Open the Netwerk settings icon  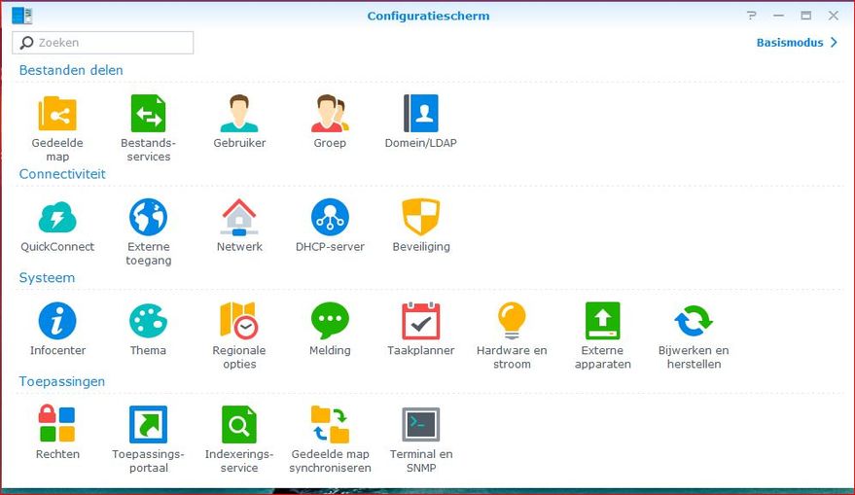pyautogui.click(x=239, y=218)
